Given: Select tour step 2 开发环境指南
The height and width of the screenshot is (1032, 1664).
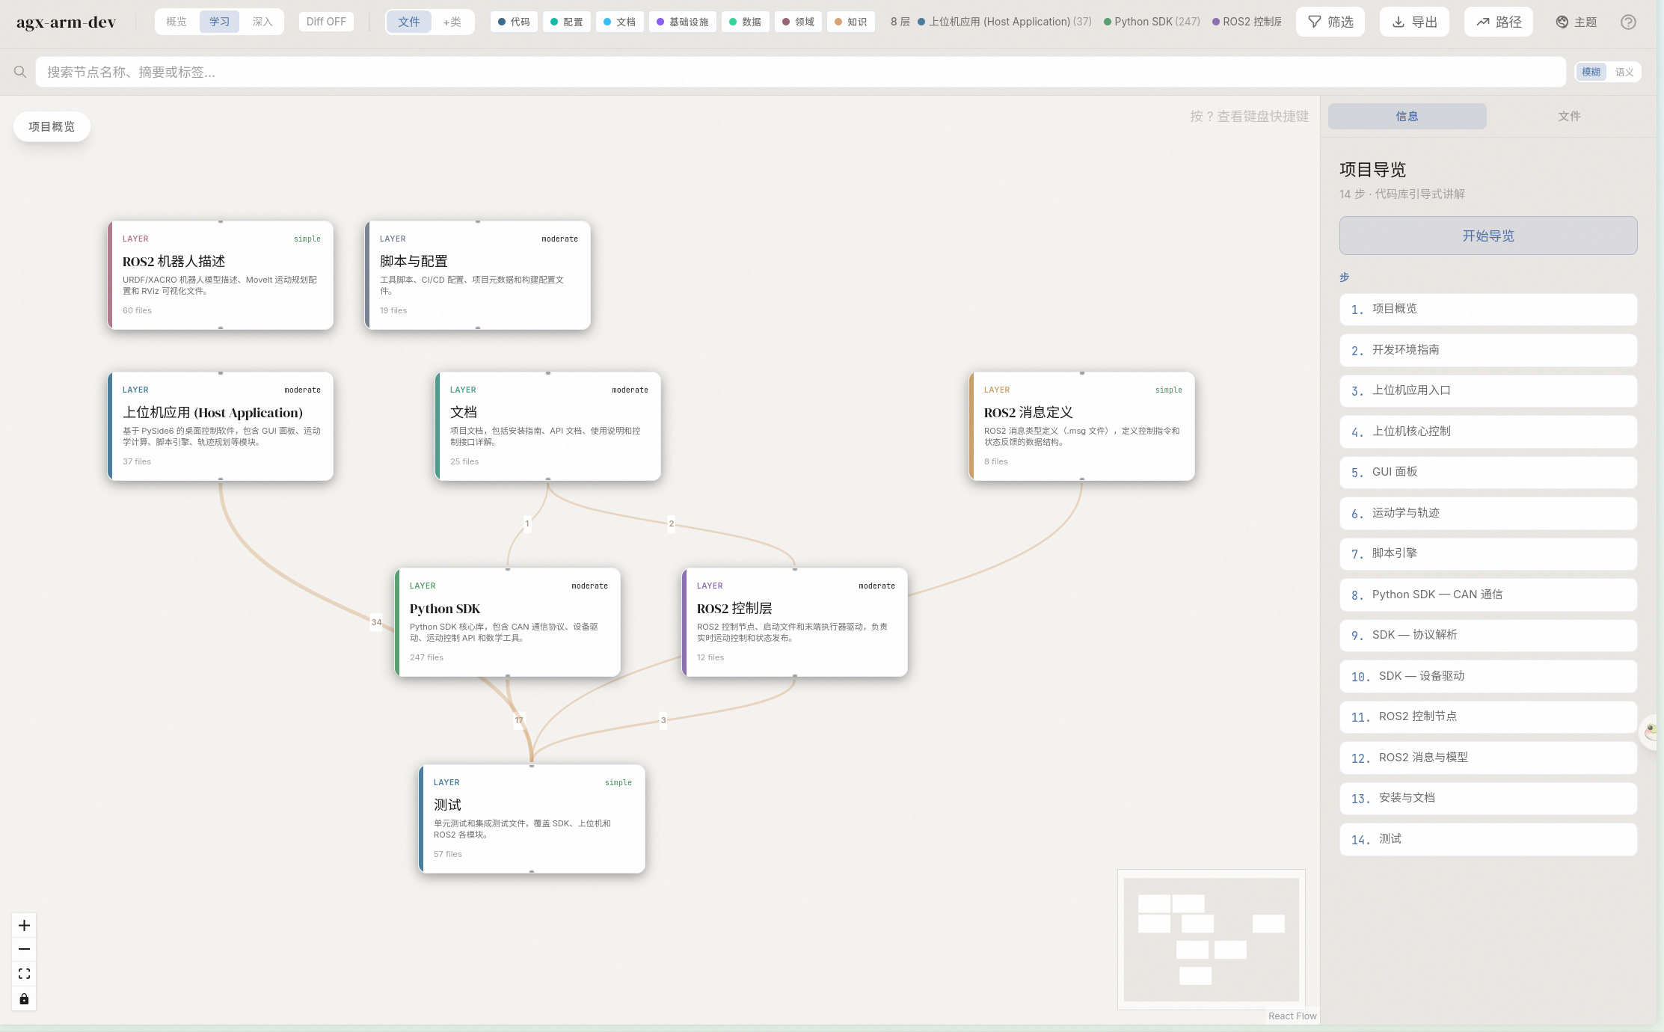Looking at the screenshot, I should tap(1488, 350).
